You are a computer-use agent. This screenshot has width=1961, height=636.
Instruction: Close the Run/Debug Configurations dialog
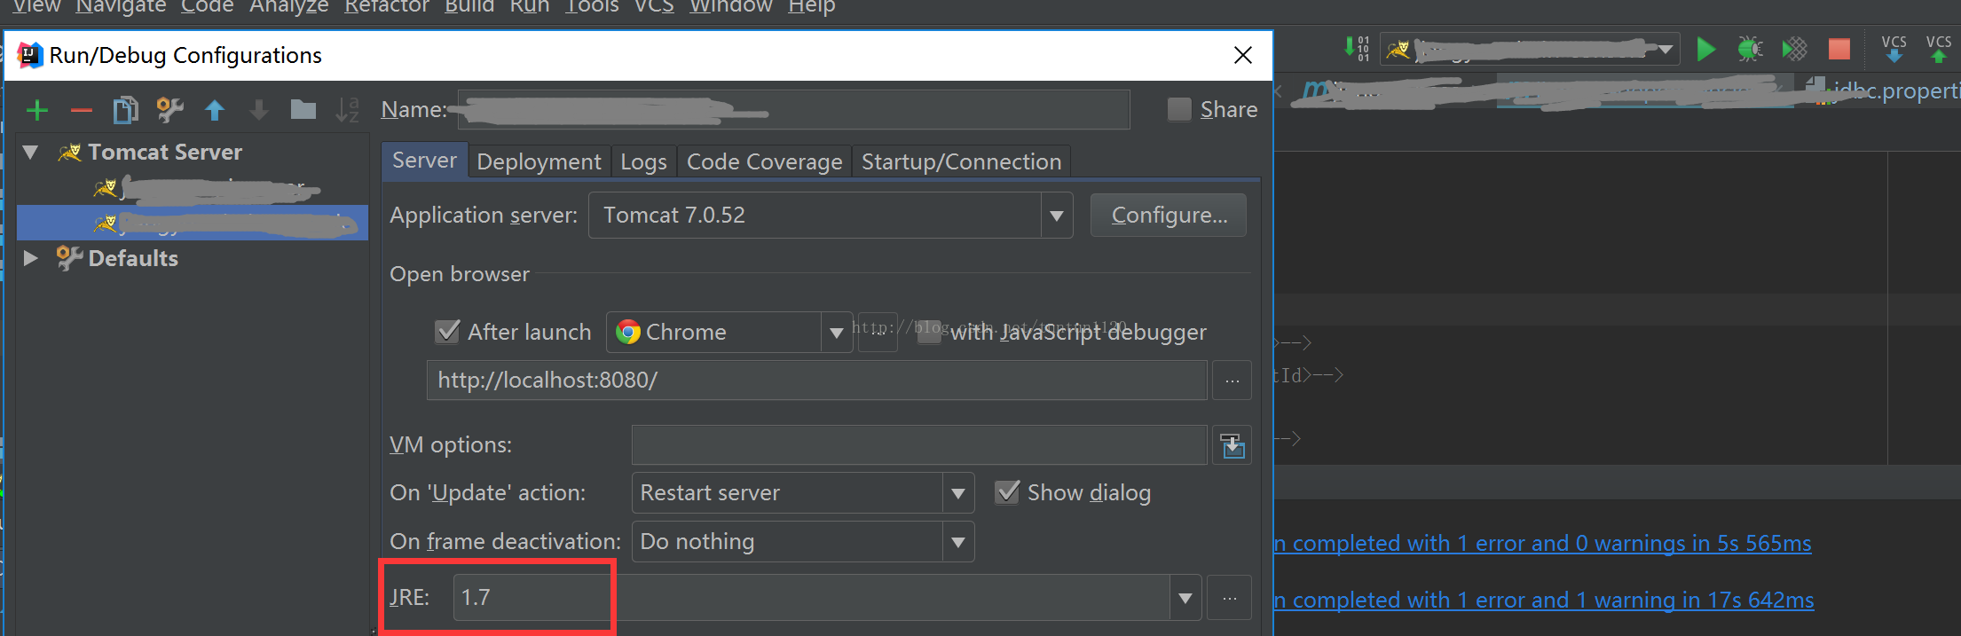(1243, 55)
